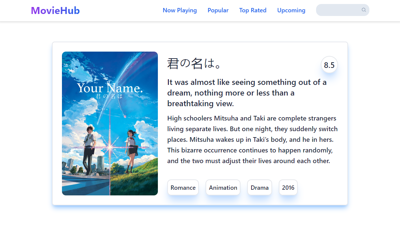Screen dimensions: 400x244
Task: Go to Now Playing movies
Action: tap(180, 10)
